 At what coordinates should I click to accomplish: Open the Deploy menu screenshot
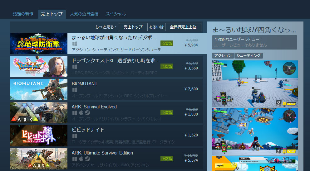coord(255,163)
